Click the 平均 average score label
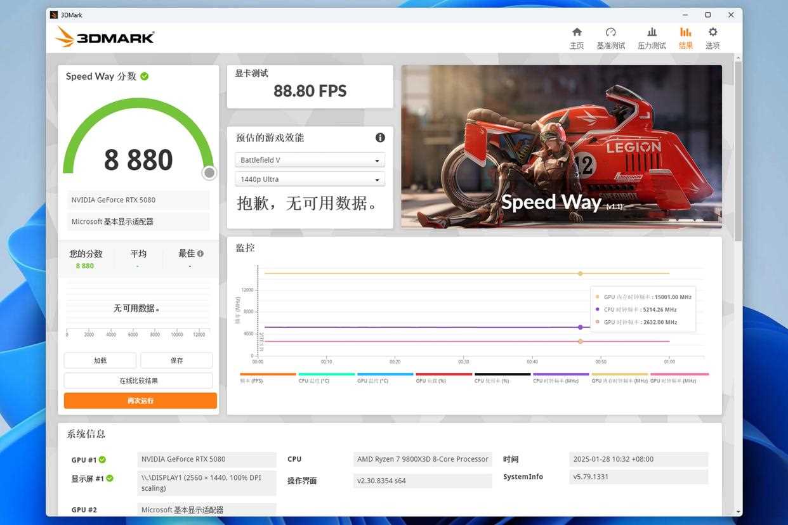The height and width of the screenshot is (525, 788). [138, 254]
